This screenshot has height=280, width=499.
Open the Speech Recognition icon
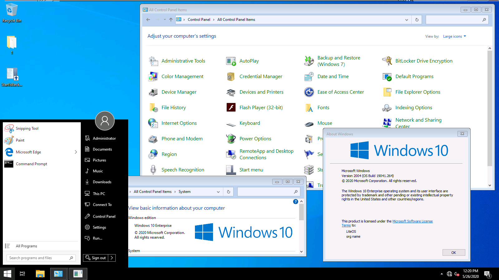(153, 170)
